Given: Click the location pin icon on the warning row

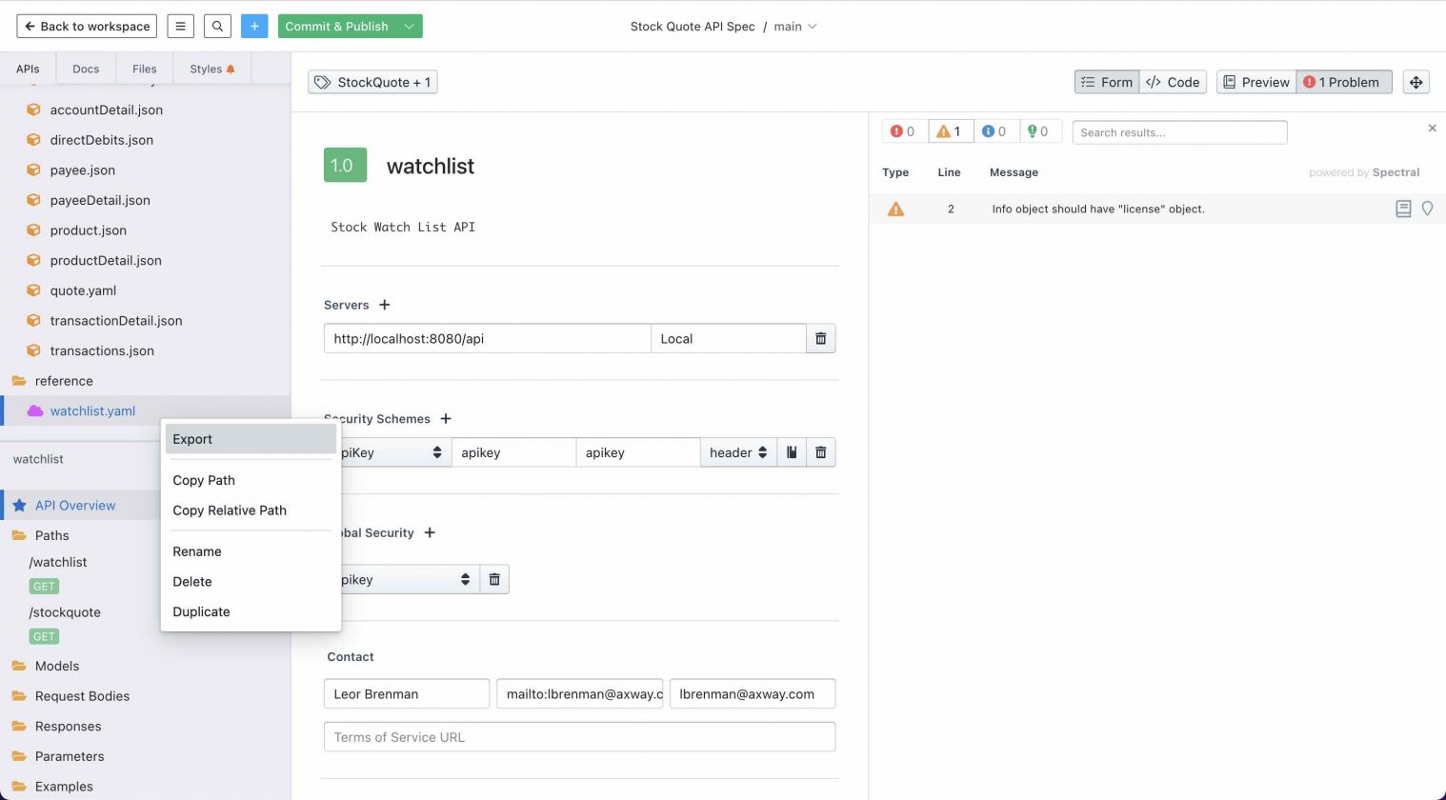Looking at the screenshot, I should (1426, 209).
